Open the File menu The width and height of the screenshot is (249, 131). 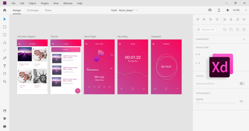pyautogui.click(x=13, y=3)
